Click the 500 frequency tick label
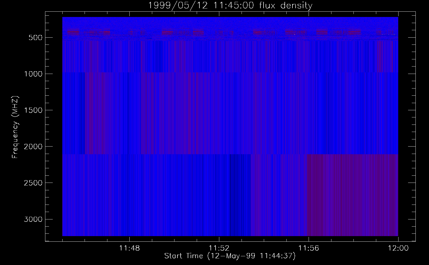The height and width of the screenshot is (265, 429). tap(36, 38)
